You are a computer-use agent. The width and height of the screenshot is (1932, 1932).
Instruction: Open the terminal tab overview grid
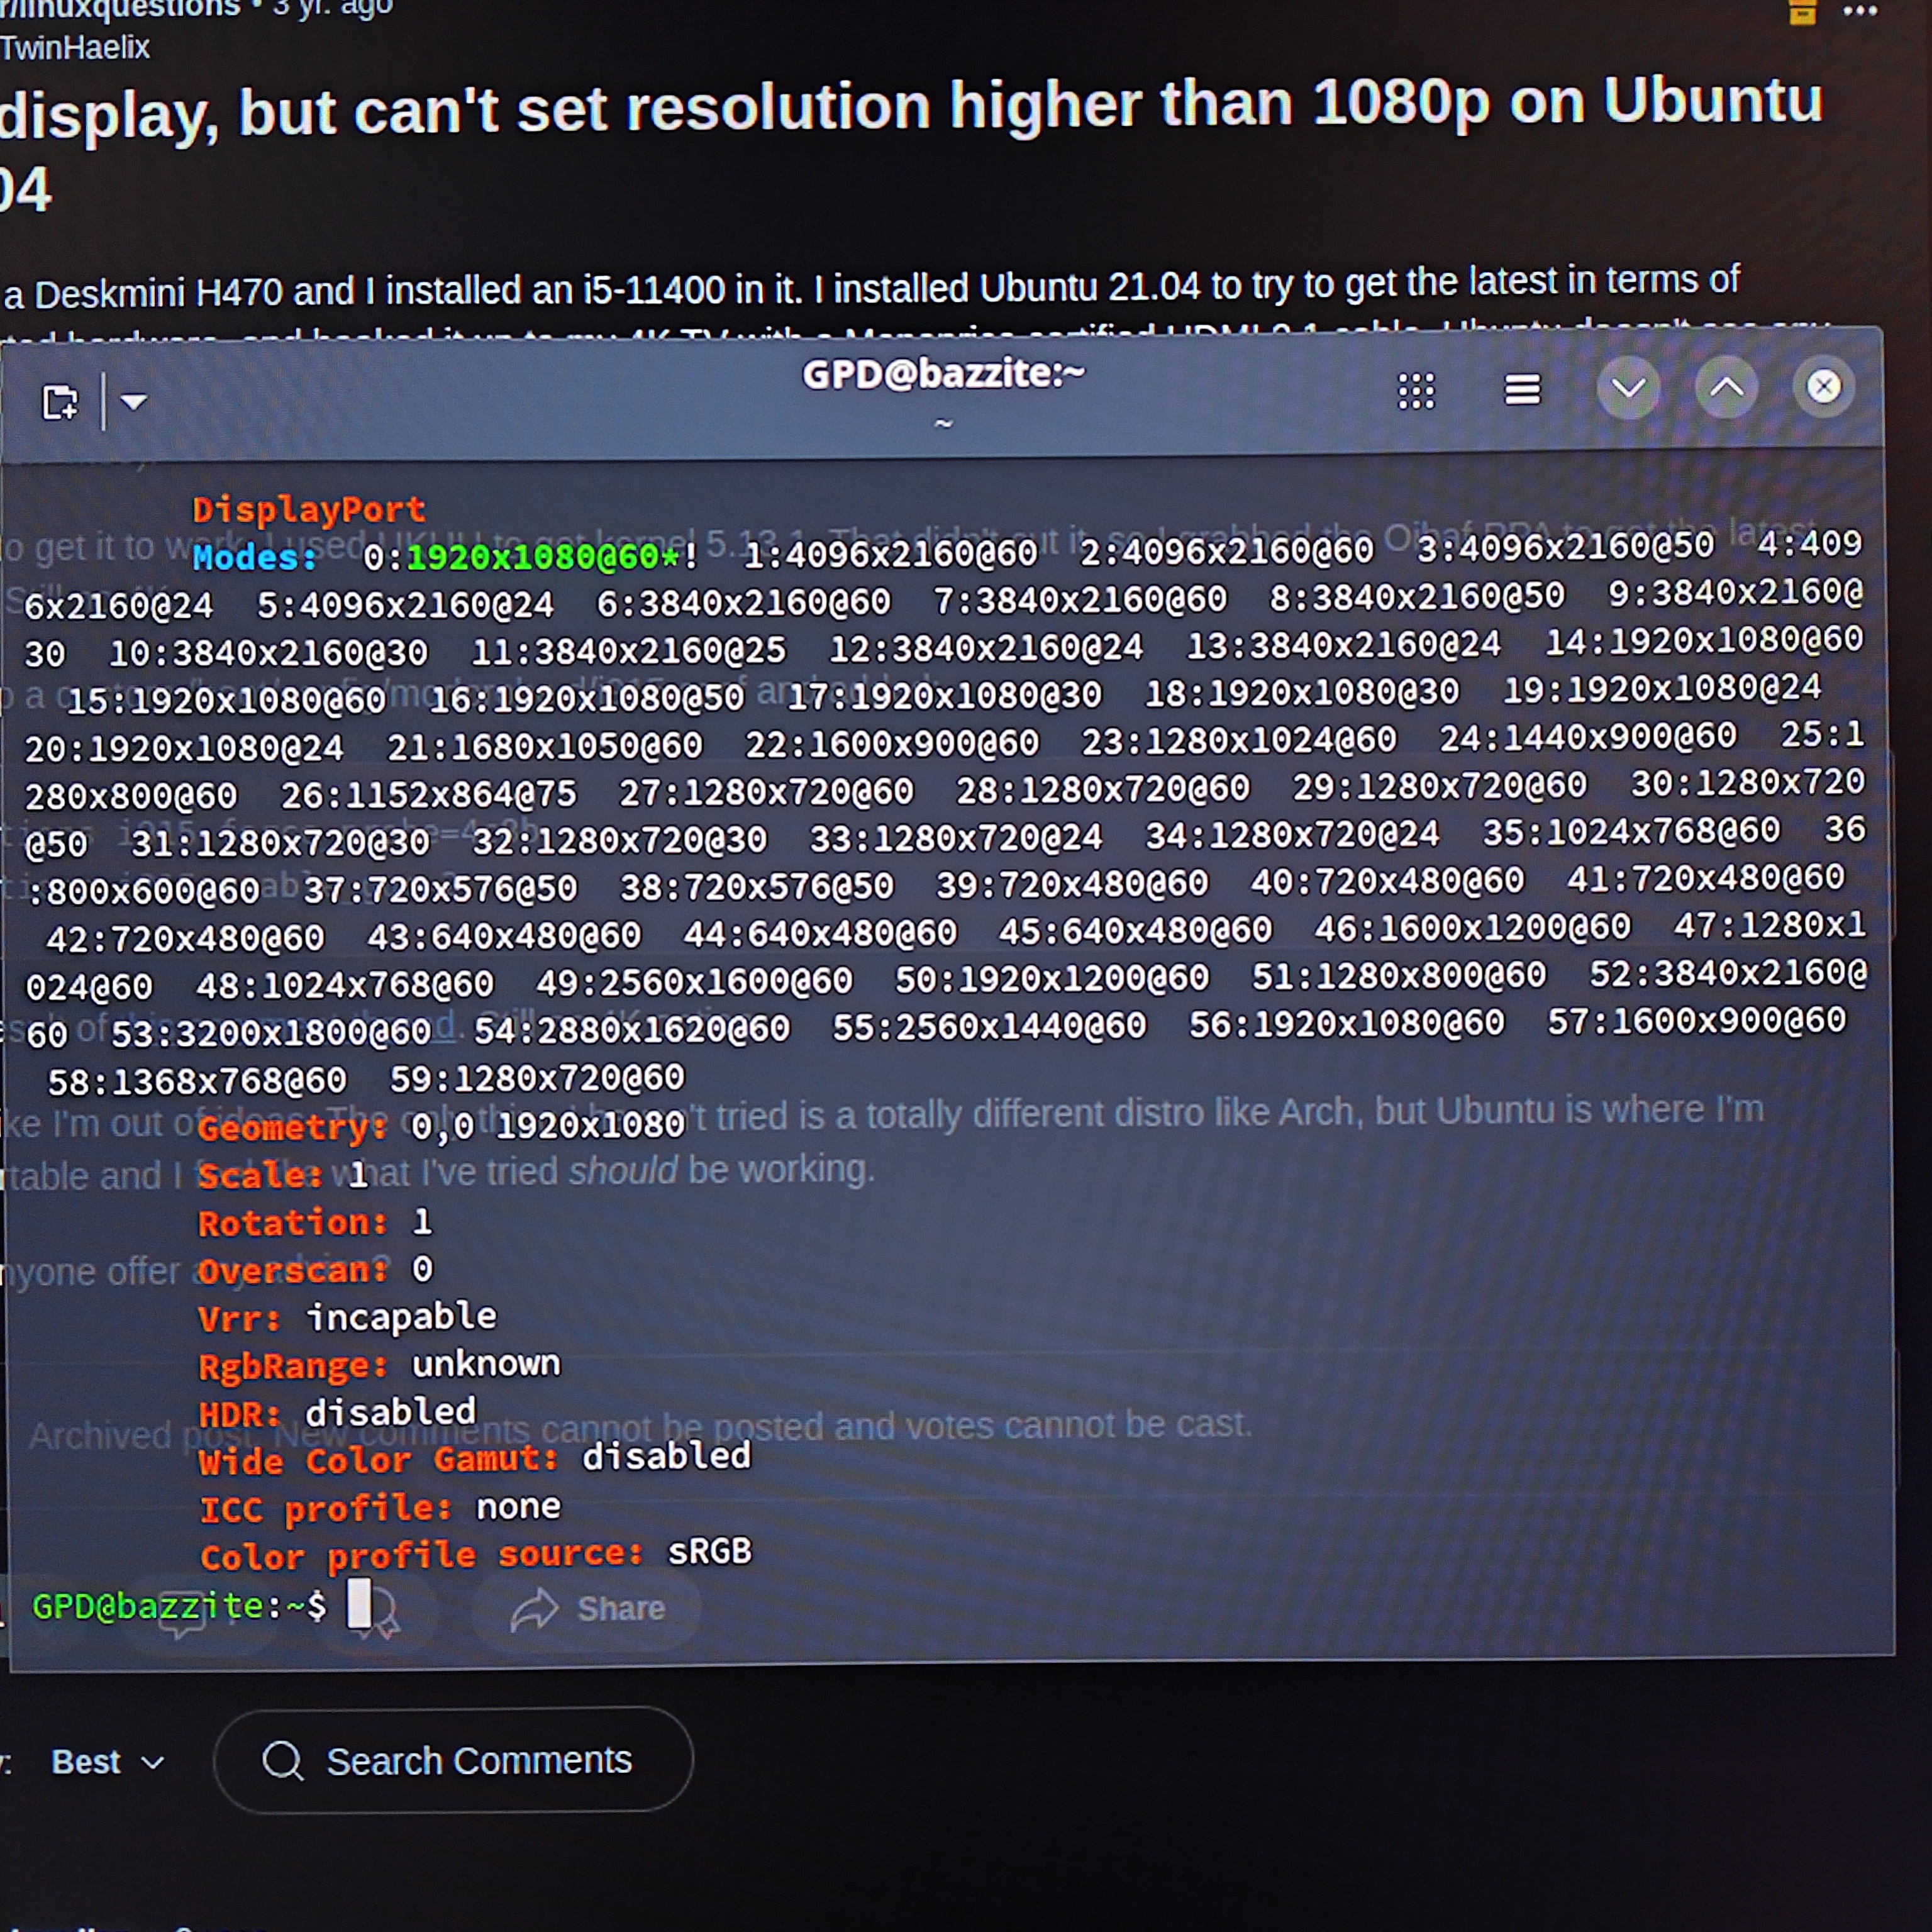pos(1415,391)
